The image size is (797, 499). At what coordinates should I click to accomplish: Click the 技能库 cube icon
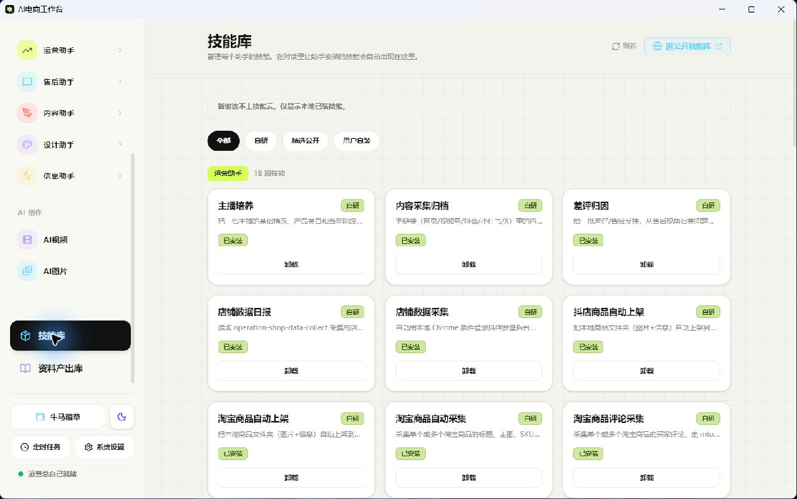[25, 336]
